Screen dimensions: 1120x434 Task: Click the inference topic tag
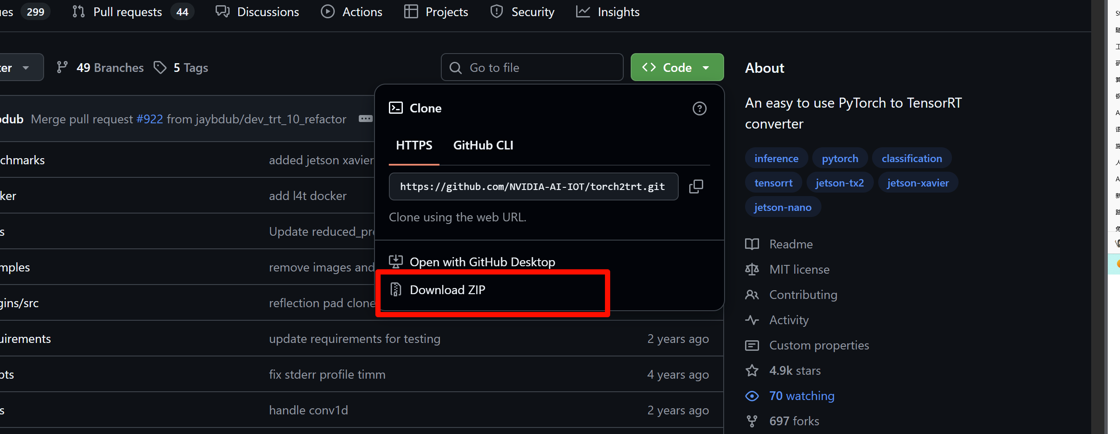click(x=776, y=158)
